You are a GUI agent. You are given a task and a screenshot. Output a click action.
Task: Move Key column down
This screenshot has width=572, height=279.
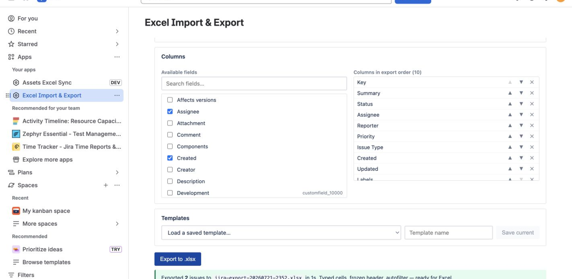[521, 82]
